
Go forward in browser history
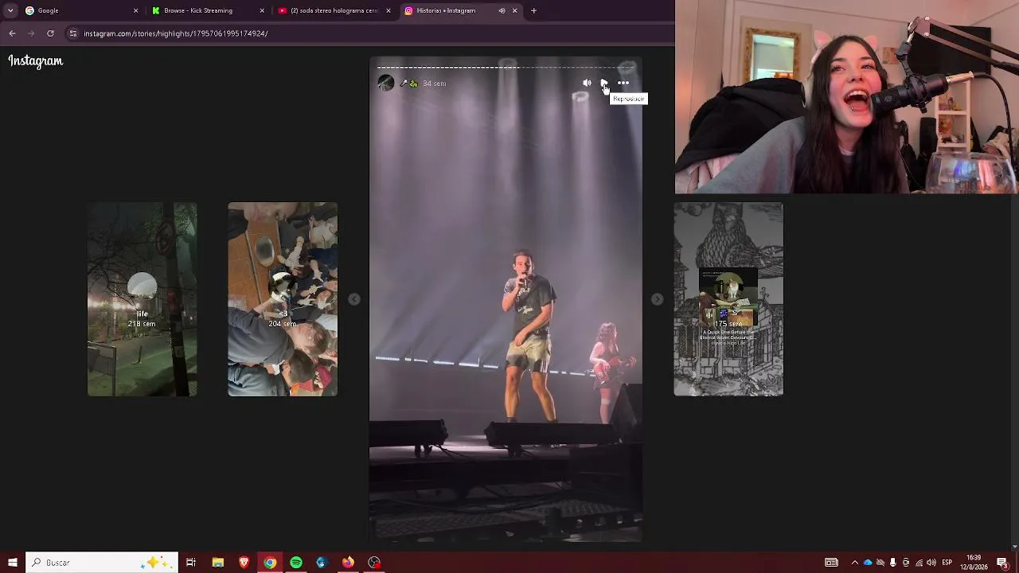(x=31, y=33)
